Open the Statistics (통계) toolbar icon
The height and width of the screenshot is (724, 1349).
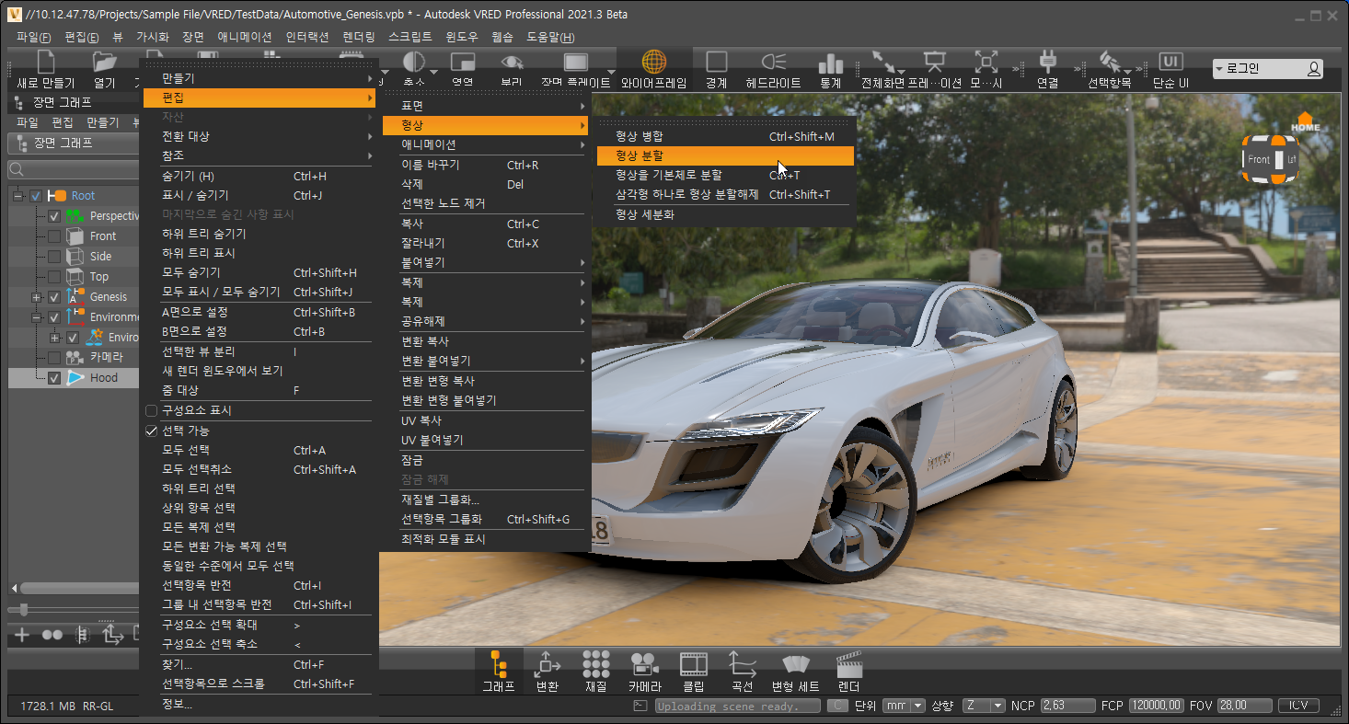[x=830, y=63]
